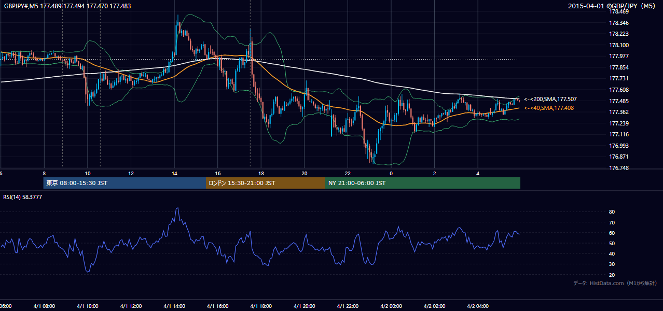The width and height of the screenshot is (663, 311).
Task: Click price axis label 178.223
Action: (x=618, y=34)
